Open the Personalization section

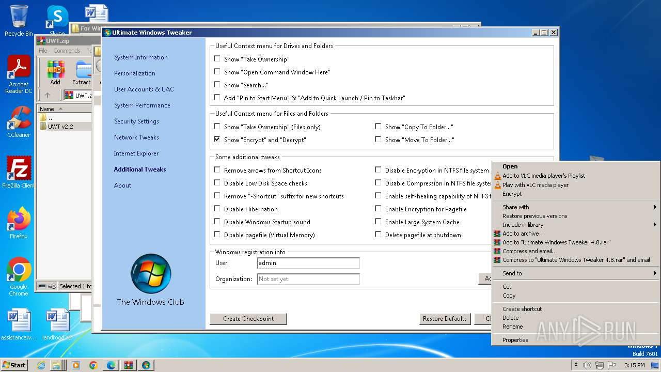(135, 73)
